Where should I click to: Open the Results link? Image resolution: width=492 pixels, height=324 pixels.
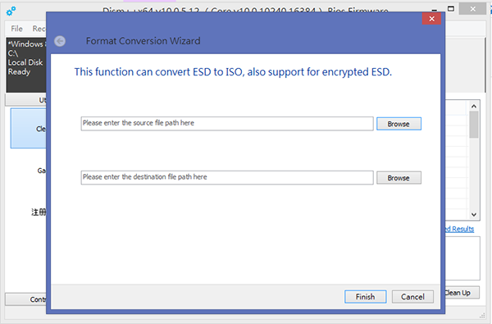pyautogui.click(x=459, y=229)
